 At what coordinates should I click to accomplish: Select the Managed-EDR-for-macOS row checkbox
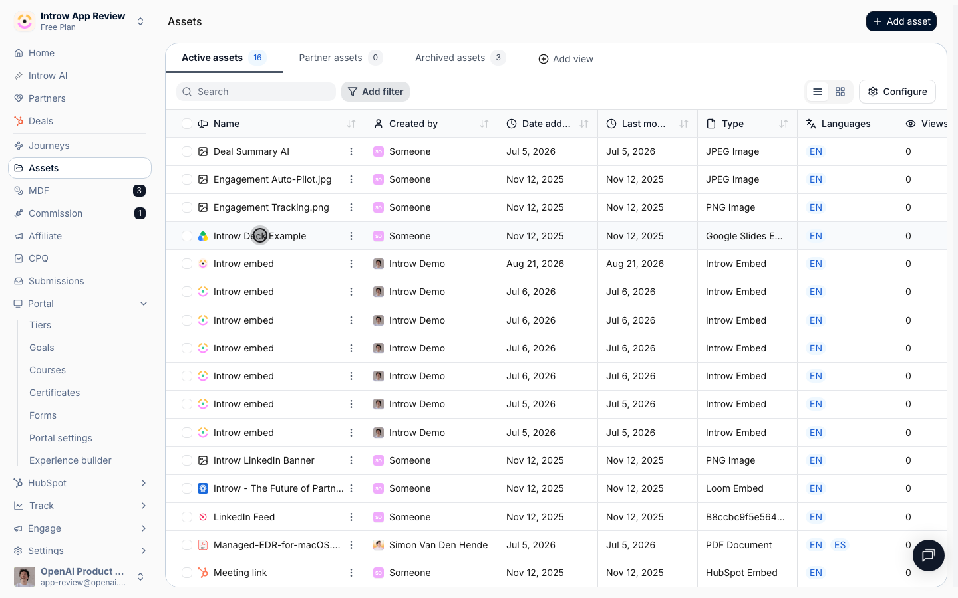187,545
